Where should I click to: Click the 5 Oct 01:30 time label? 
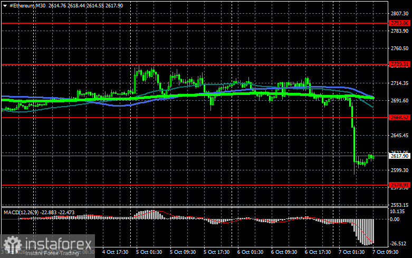point(149,252)
